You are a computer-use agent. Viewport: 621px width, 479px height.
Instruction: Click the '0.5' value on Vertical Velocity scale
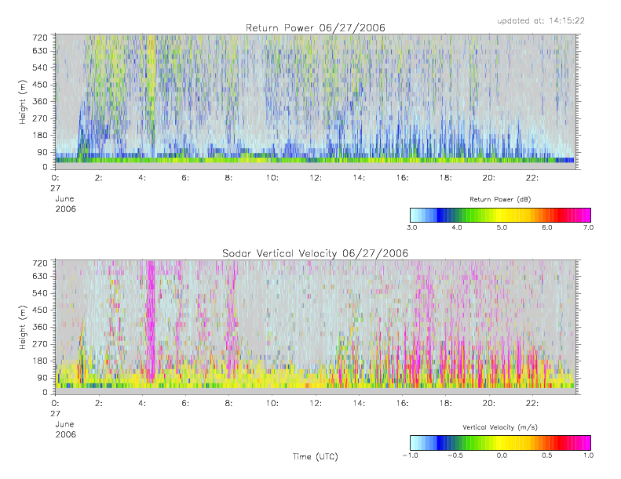pos(547,455)
